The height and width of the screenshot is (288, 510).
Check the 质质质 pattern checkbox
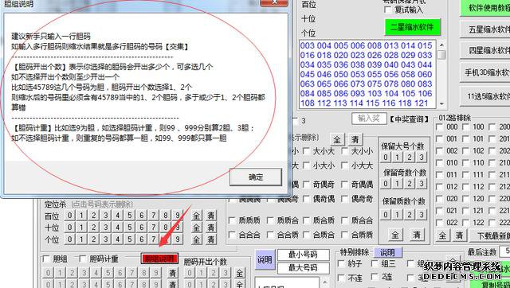[233, 220]
